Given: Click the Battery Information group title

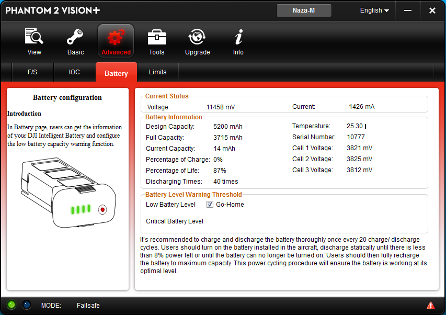Looking at the screenshot, I should [174, 117].
